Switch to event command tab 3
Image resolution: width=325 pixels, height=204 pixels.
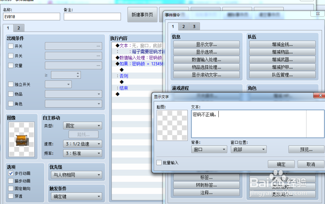pos(194,27)
